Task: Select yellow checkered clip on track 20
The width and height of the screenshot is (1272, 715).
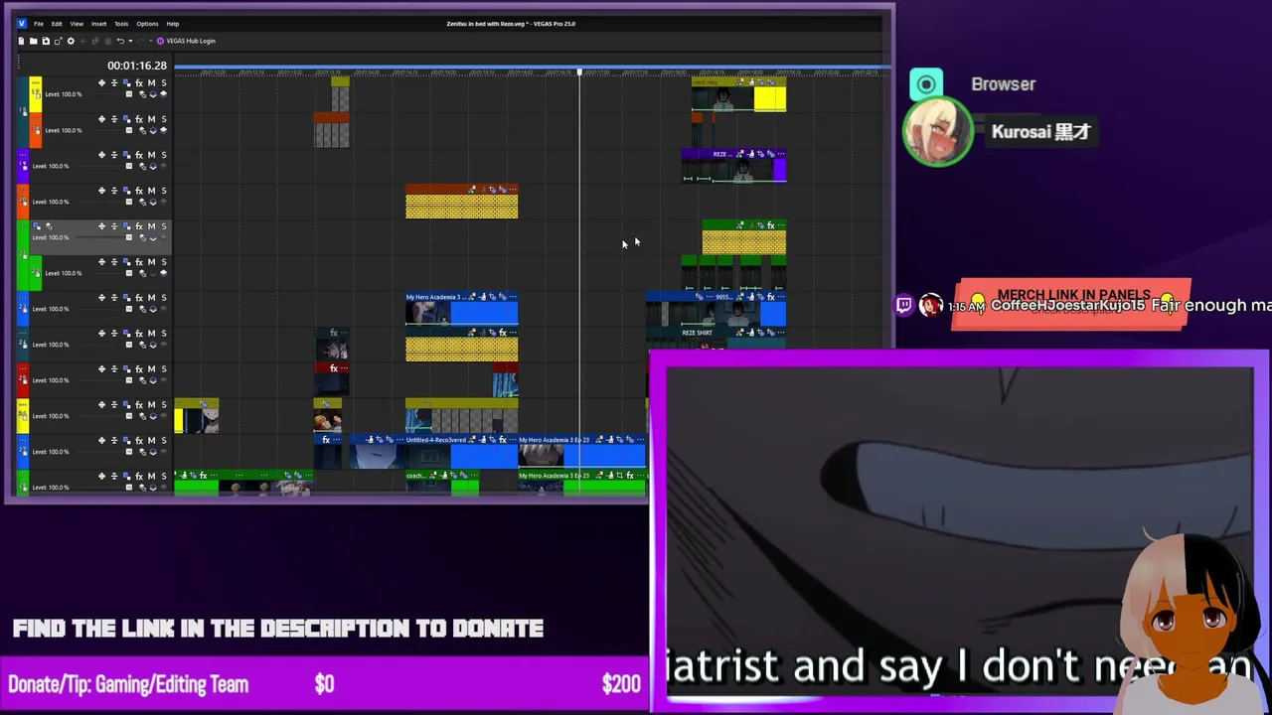Action: pyautogui.click(x=461, y=203)
